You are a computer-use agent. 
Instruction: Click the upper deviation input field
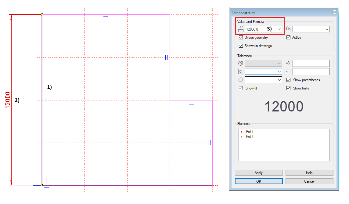click(x=311, y=63)
